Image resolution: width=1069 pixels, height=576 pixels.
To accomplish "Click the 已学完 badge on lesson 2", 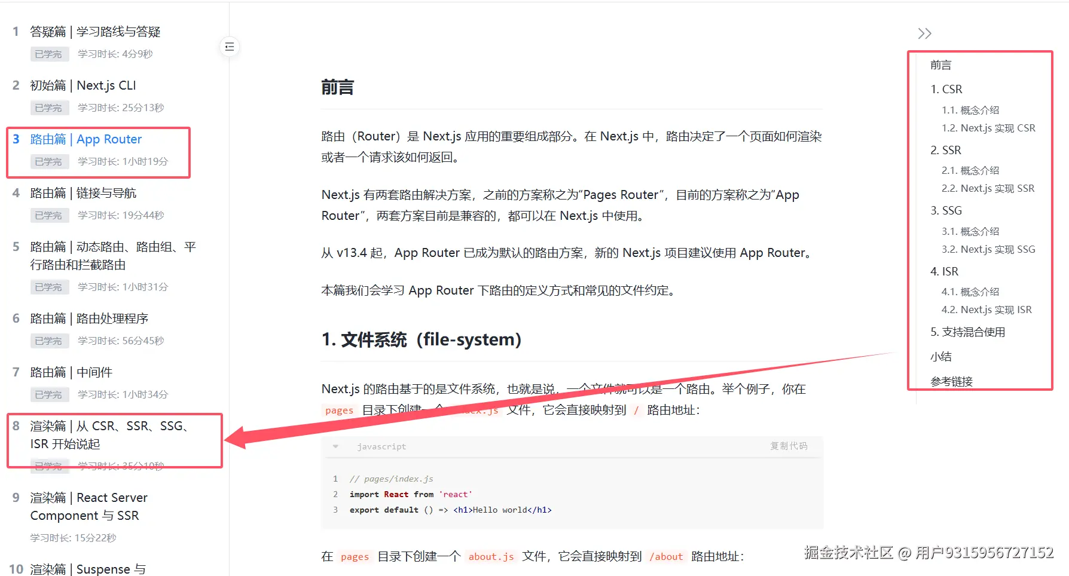I will (x=48, y=108).
